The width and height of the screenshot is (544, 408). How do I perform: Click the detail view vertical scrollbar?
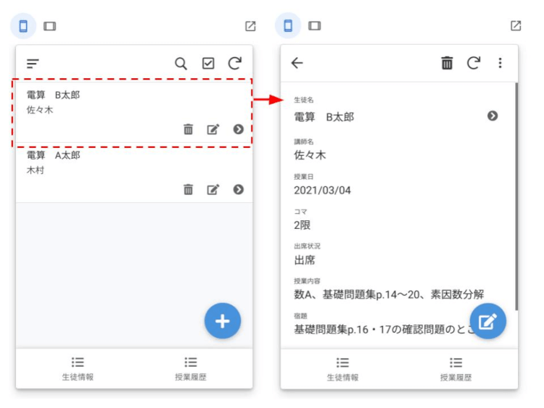pyautogui.click(x=516, y=196)
